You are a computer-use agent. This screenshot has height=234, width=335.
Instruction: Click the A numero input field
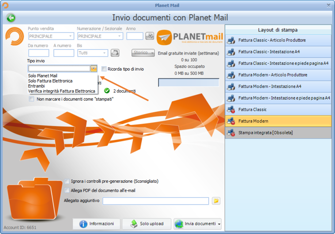coord(64,53)
